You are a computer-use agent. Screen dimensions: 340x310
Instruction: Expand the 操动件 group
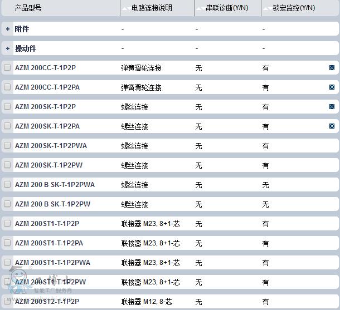[x=8, y=48]
